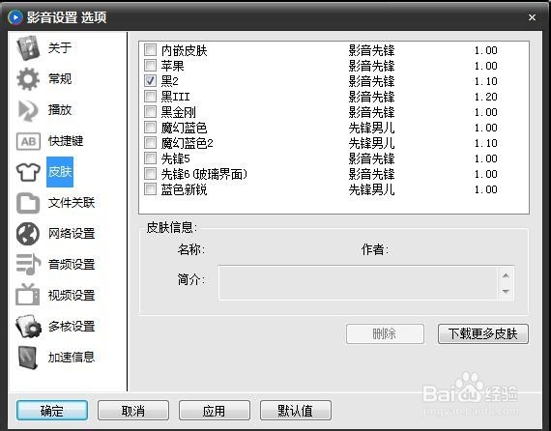Restore defaults with 默认值 button

[x=296, y=411]
